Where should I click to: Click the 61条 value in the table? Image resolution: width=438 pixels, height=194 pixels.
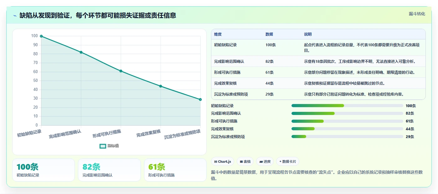270,72
